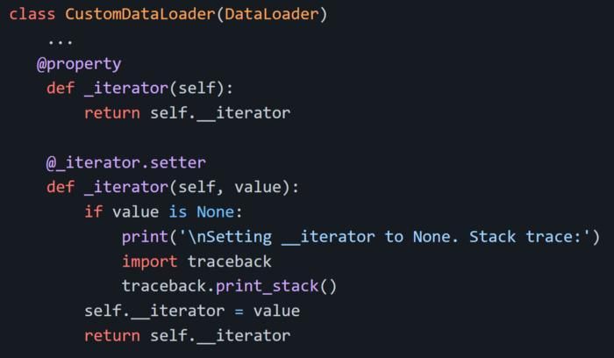Click the 'class' keyword
The width and height of the screenshot is (614, 358).
32,15
